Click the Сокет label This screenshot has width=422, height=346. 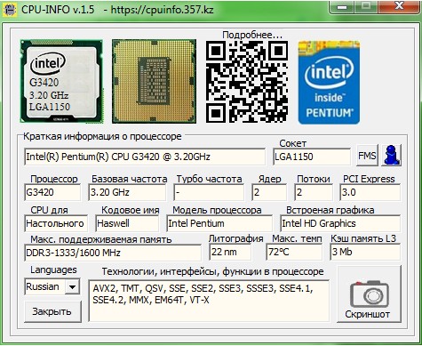coord(292,143)
